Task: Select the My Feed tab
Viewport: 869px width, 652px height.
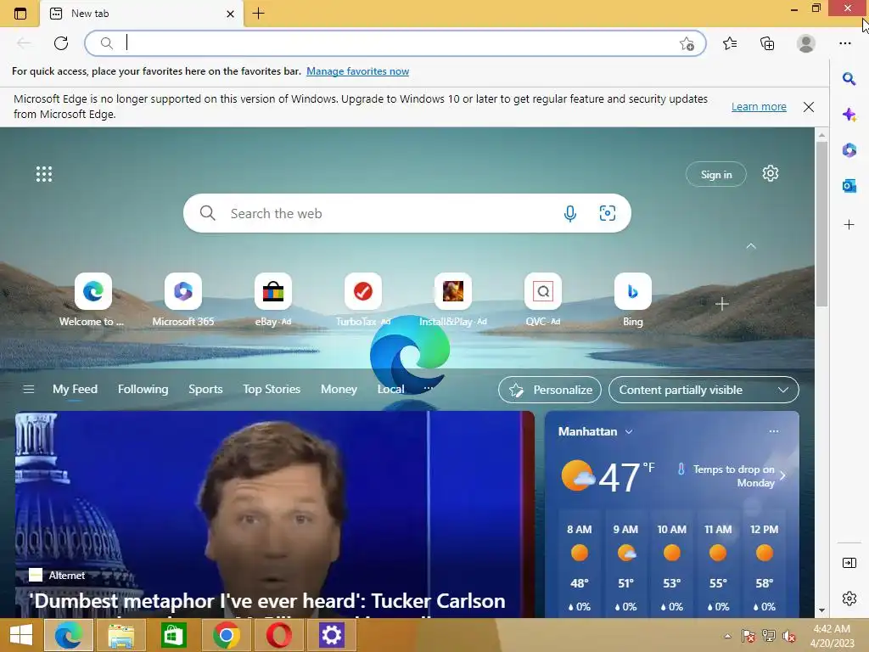Action: 75,389
